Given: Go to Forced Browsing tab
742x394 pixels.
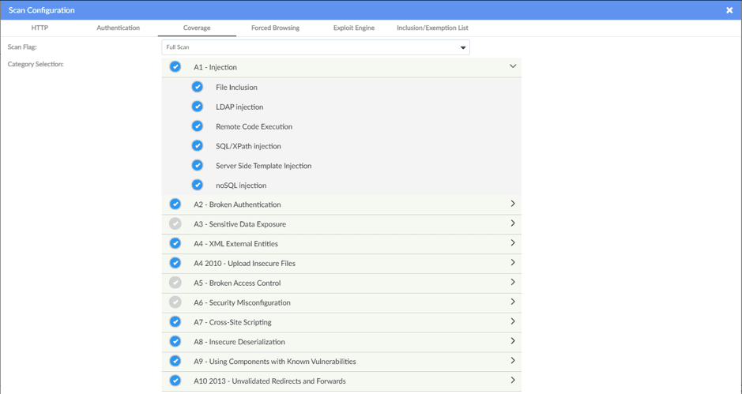Looking at the screenshot, I should tap(275, 28).
